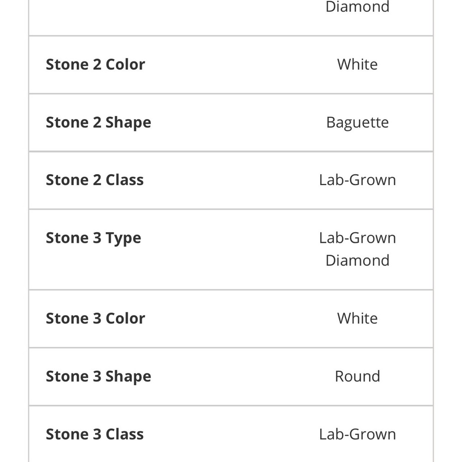Screen dimensions: 462x462
Task: Click the Stone 3 Class label
Action: point(94,434)
